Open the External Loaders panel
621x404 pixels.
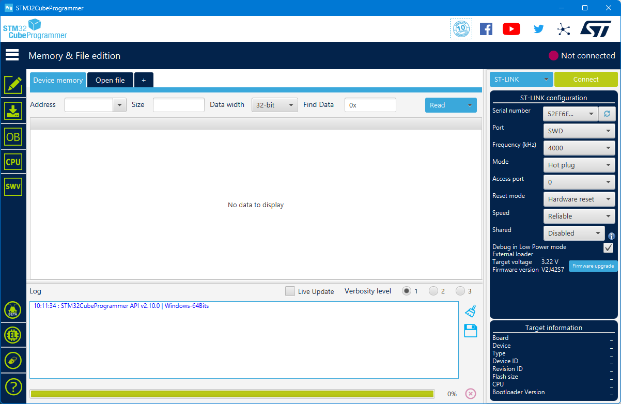12,334
